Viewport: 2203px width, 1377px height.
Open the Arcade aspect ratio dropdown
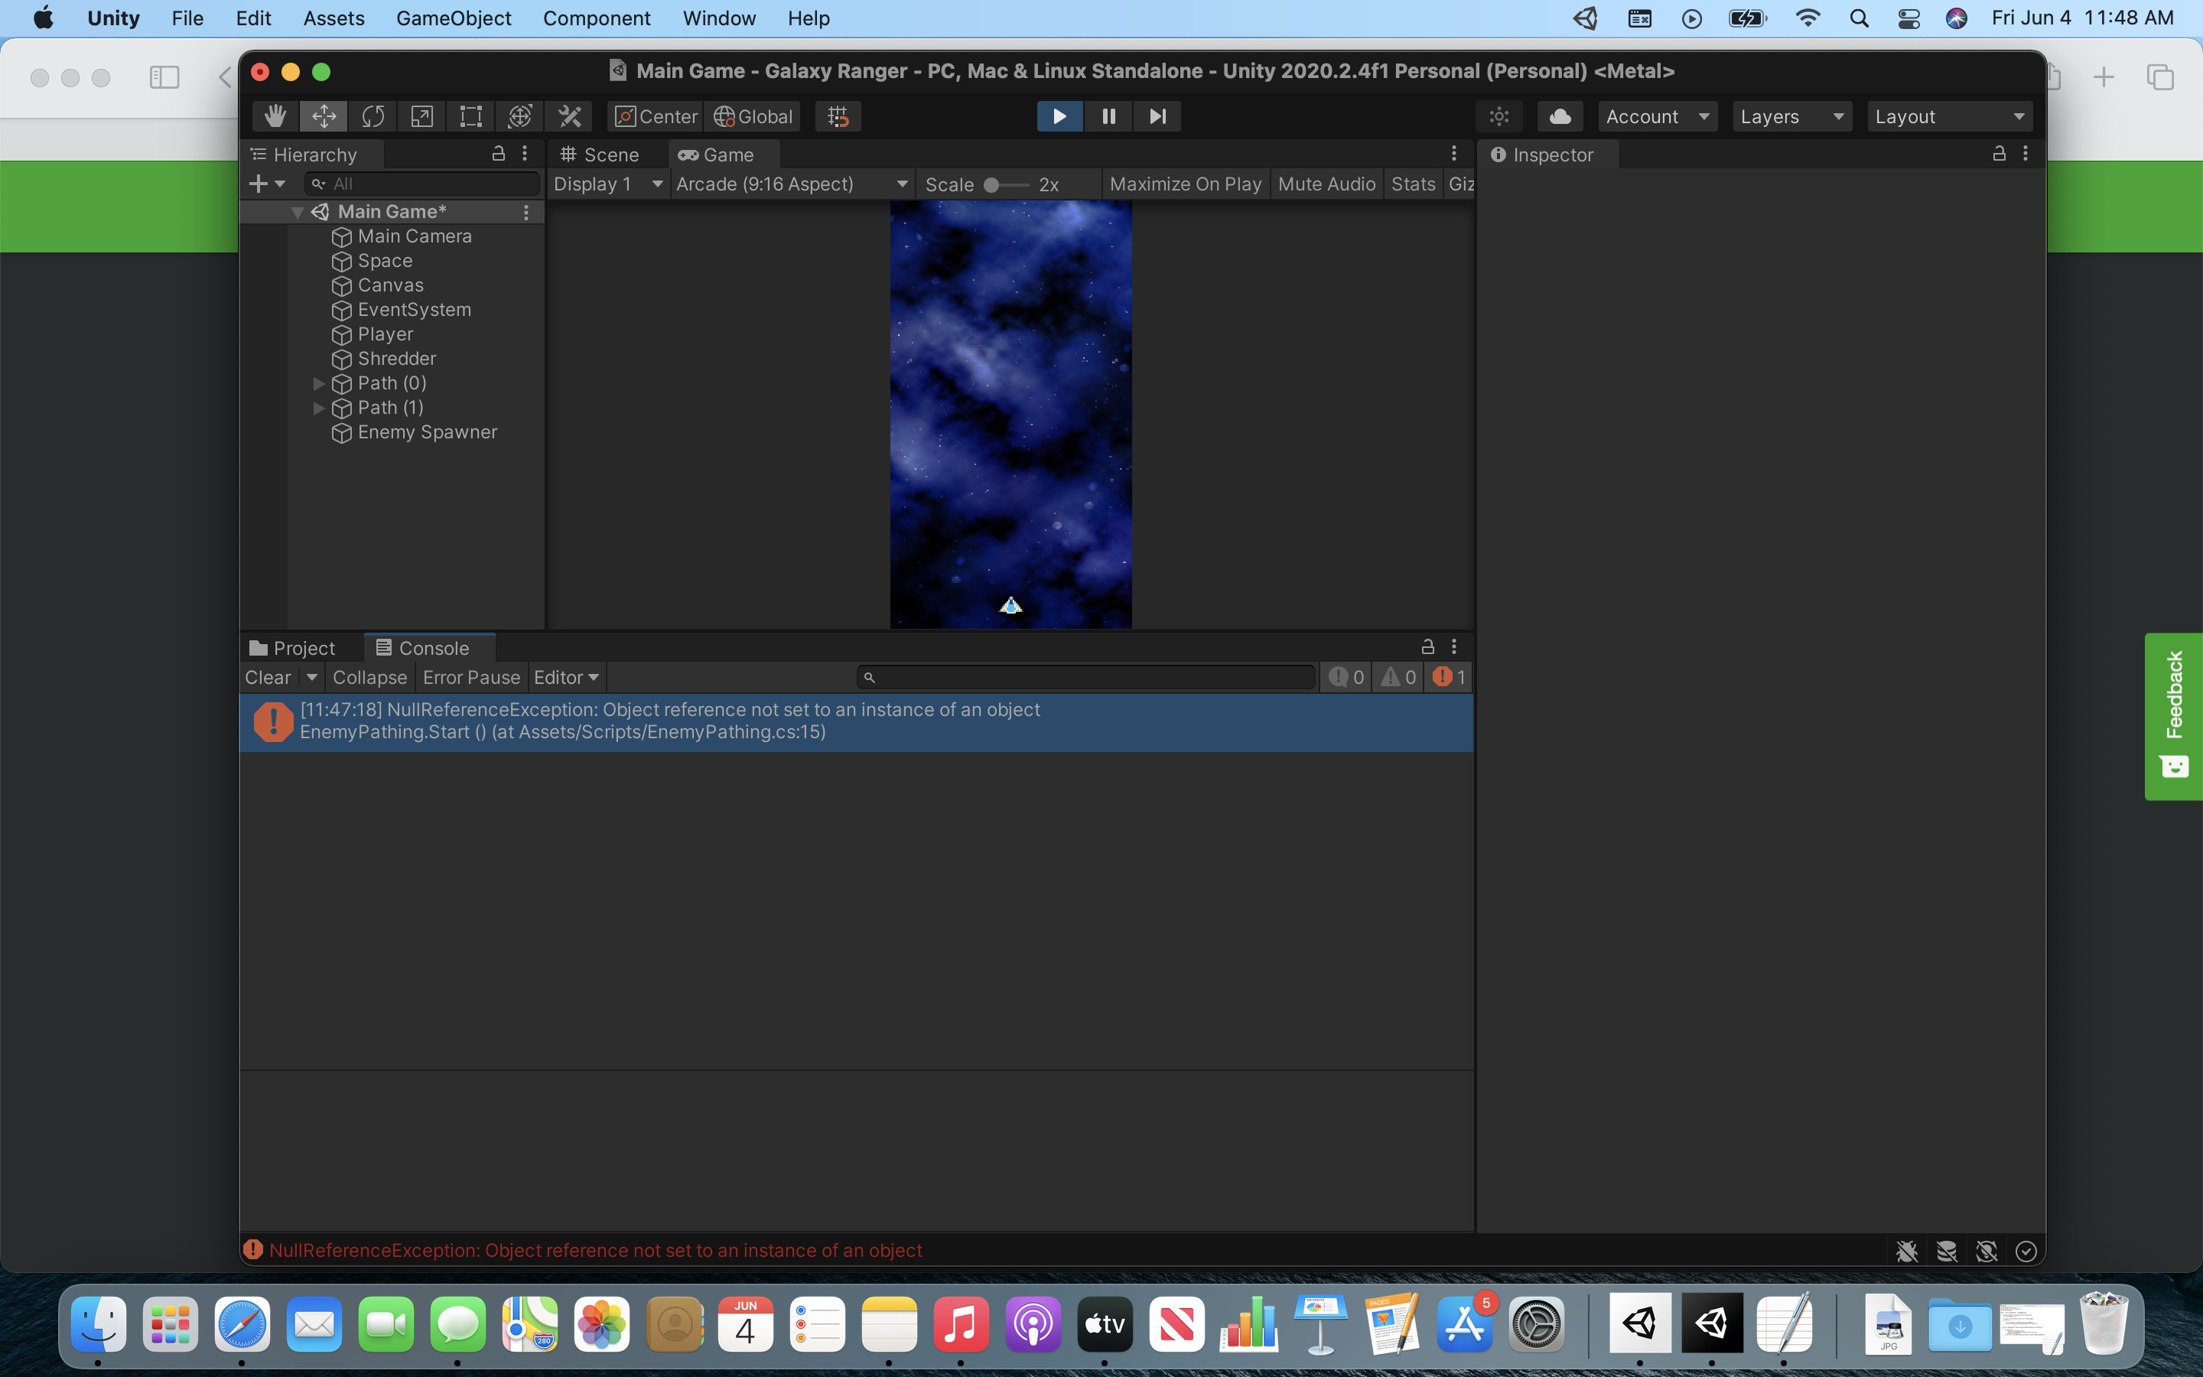pos(791,184)
